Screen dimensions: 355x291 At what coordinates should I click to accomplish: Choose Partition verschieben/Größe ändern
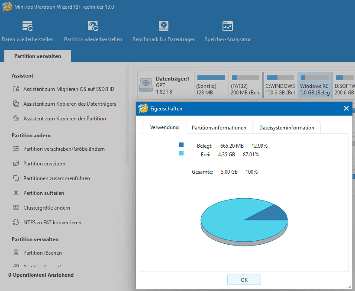(64, 149)
